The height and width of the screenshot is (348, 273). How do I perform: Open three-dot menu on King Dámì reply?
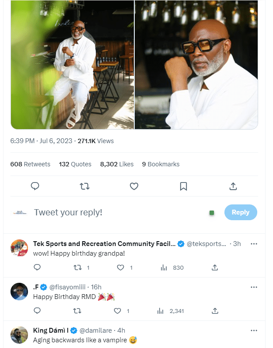tap(254, 330)
